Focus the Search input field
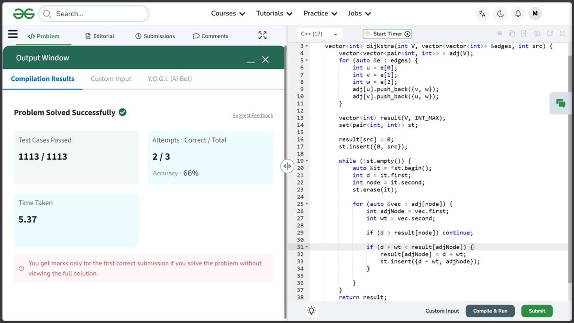This screenshot has height=323, width=574. click(x=93, y=14)
